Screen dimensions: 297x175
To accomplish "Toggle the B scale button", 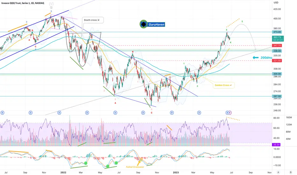I will point(291,172).
